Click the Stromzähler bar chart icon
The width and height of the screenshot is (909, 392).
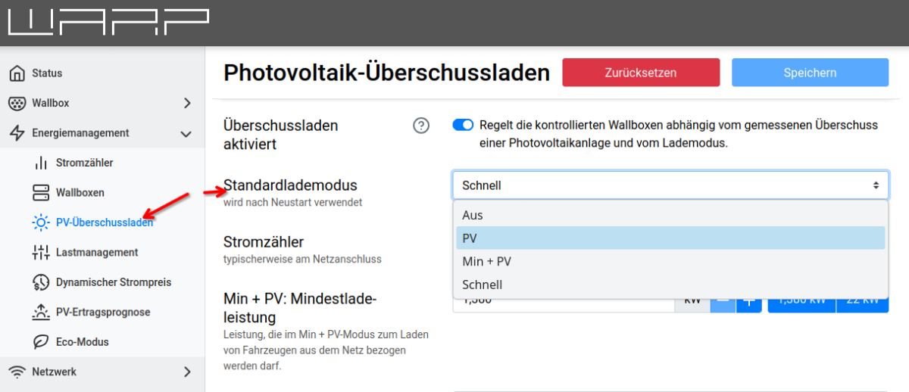pos(41,163)
